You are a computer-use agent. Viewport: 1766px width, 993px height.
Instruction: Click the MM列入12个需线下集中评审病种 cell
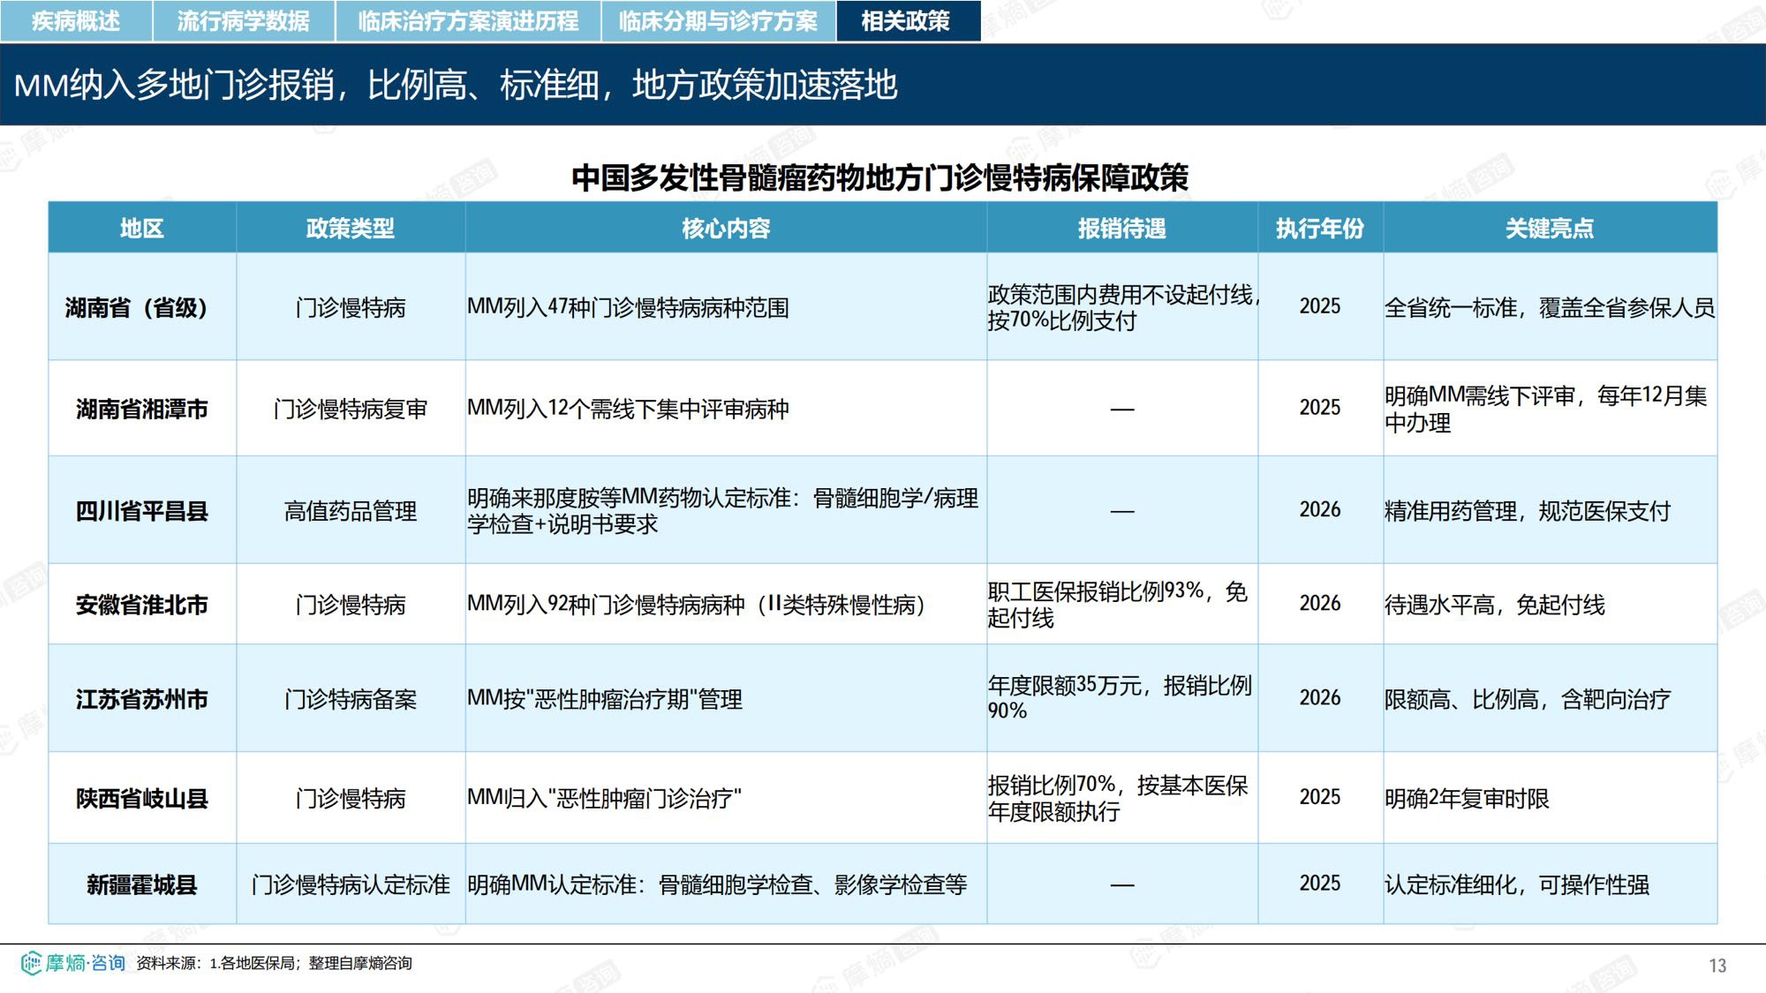[x=726, y=409]
